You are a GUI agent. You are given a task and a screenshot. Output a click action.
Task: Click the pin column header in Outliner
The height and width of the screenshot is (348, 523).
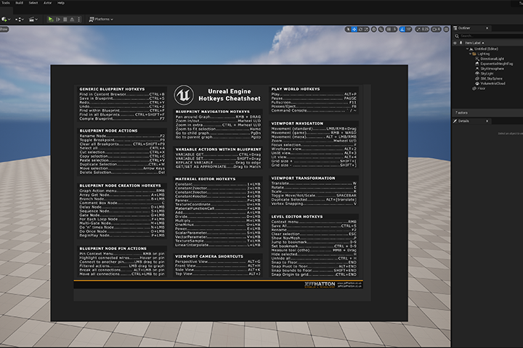(461, 43)
